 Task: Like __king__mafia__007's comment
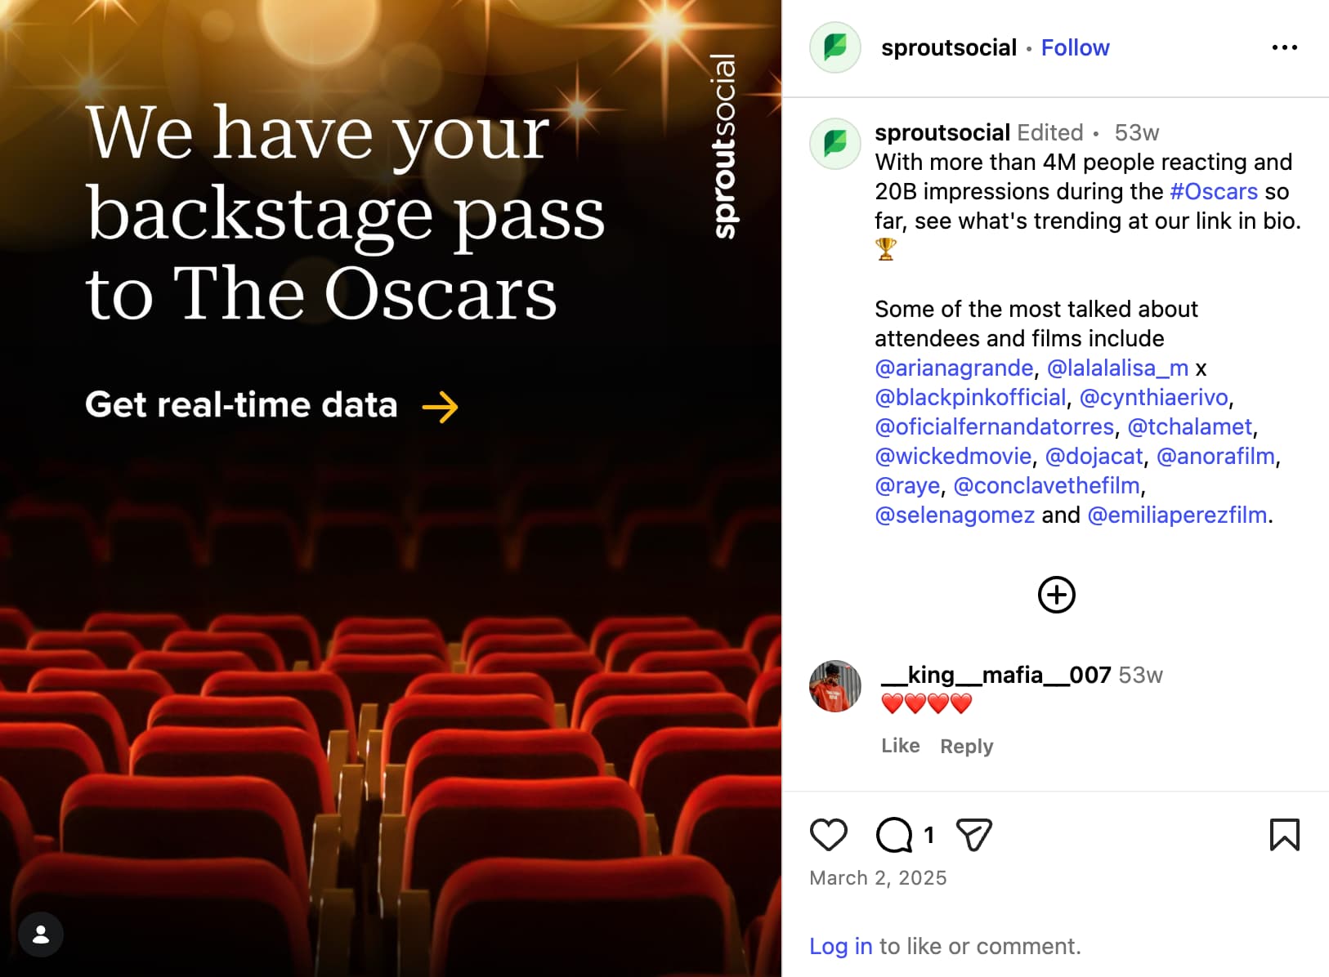click(x=901, y=746)
